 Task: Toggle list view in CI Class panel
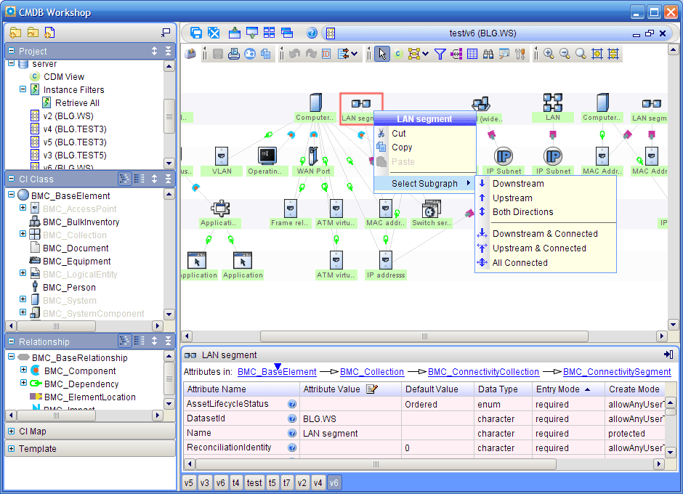pyautogui.click(x=140, y=179)
